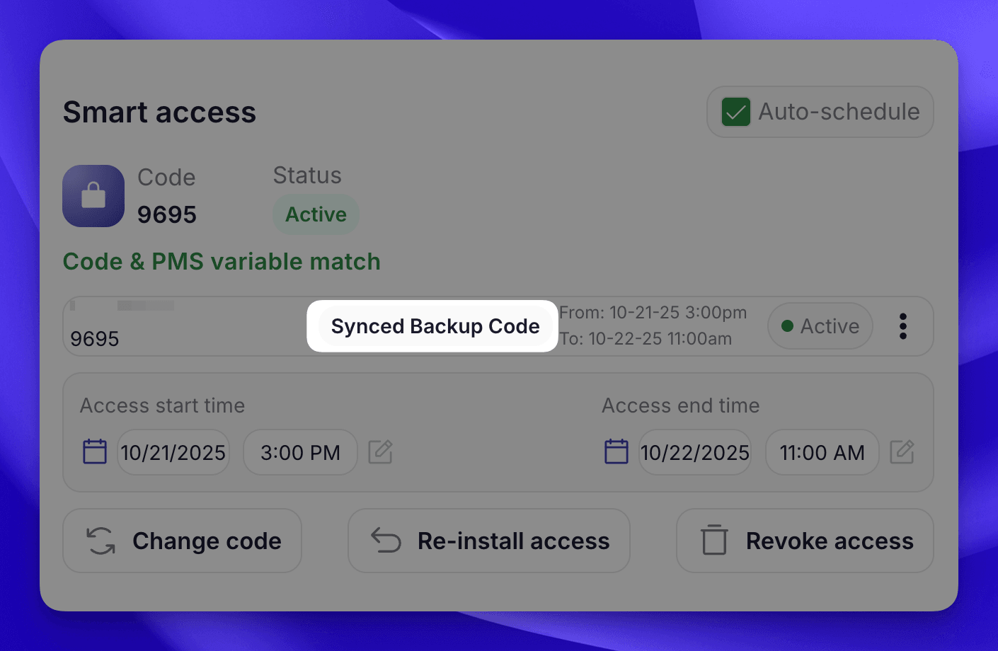Open the Code & PMS variable match link
Viewport: 998px width, 651px height.
[222, 261]
